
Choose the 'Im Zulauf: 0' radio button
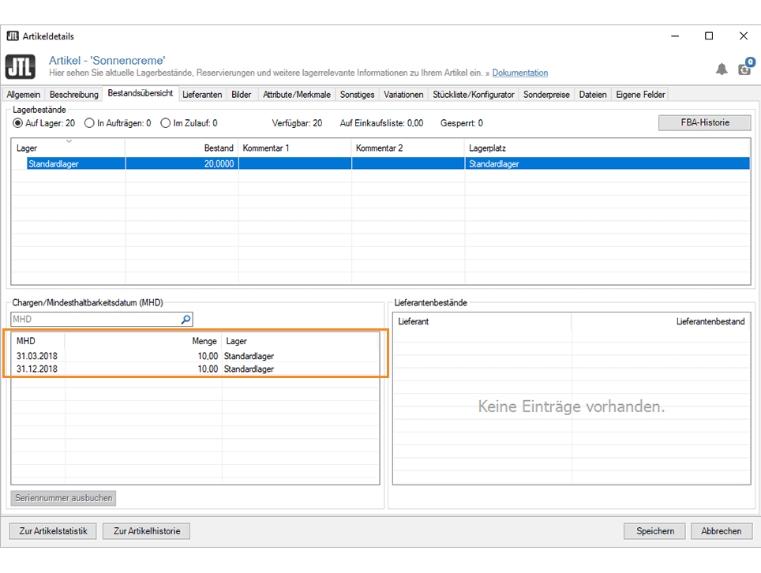pyautogui.click(x=165, y=123)
